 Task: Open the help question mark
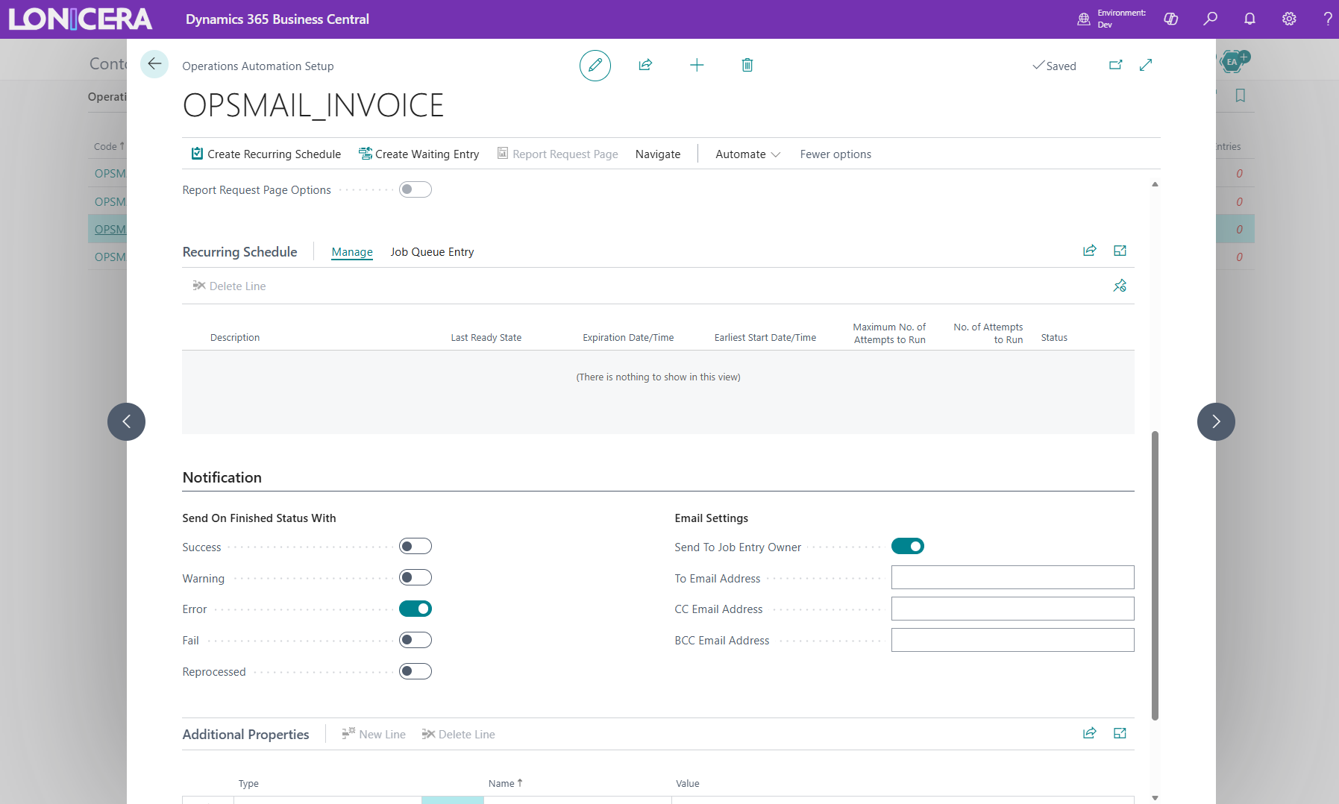coord(1328,19)
